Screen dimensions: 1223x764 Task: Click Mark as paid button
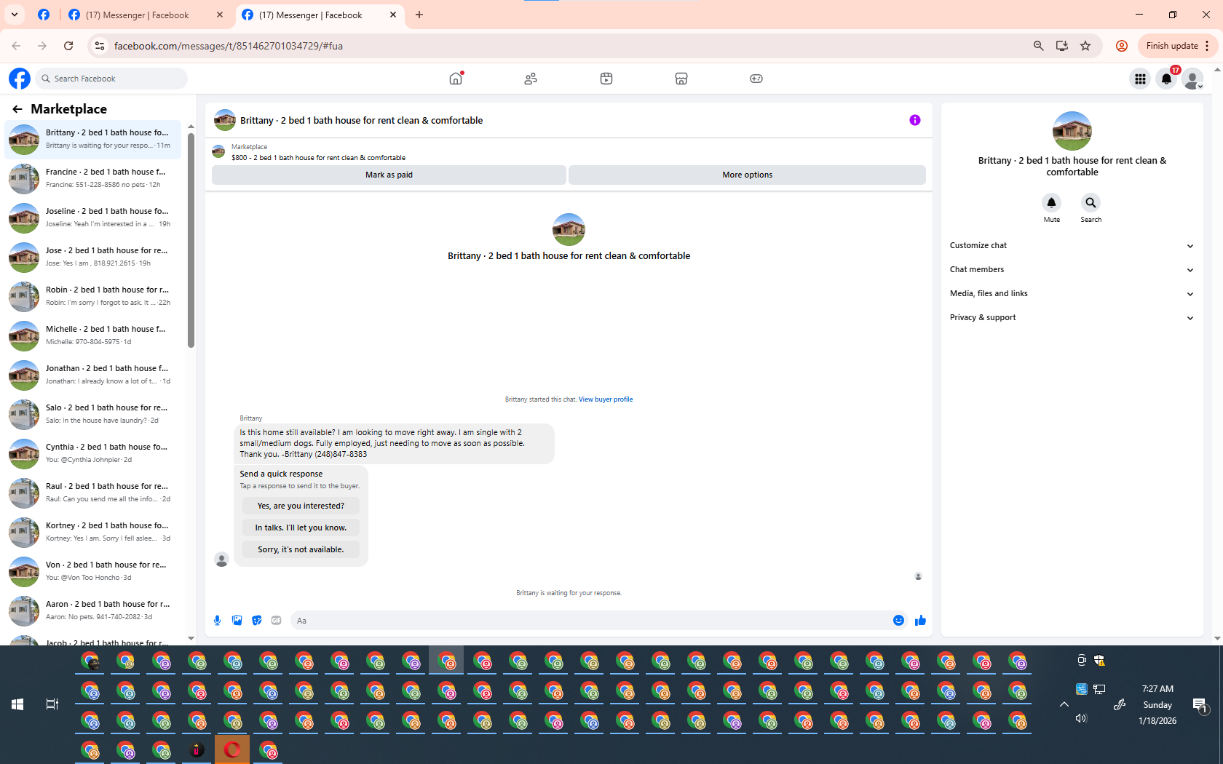tap(389, 175)
